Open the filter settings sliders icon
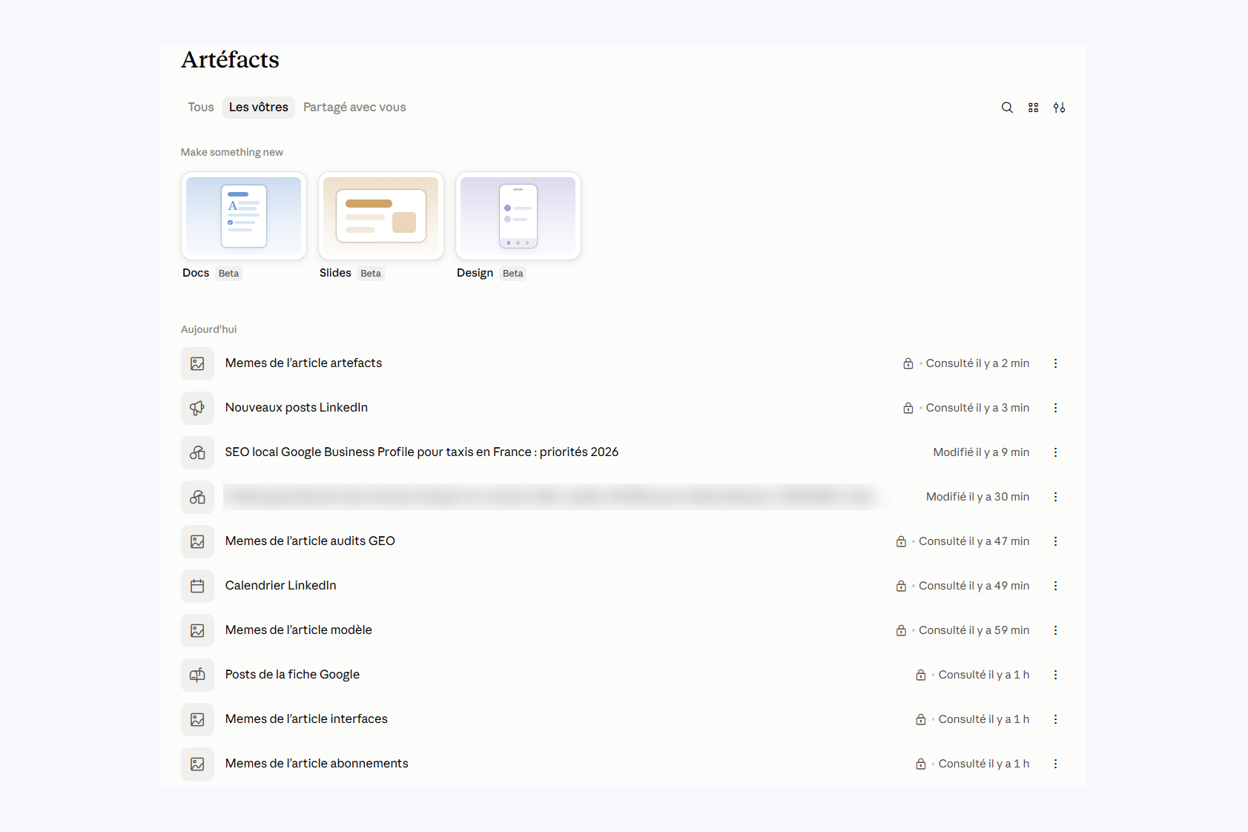Image resolution: width=1248 pixels, height=832 pixels. pyautogui.click(x=1059, y=108)
